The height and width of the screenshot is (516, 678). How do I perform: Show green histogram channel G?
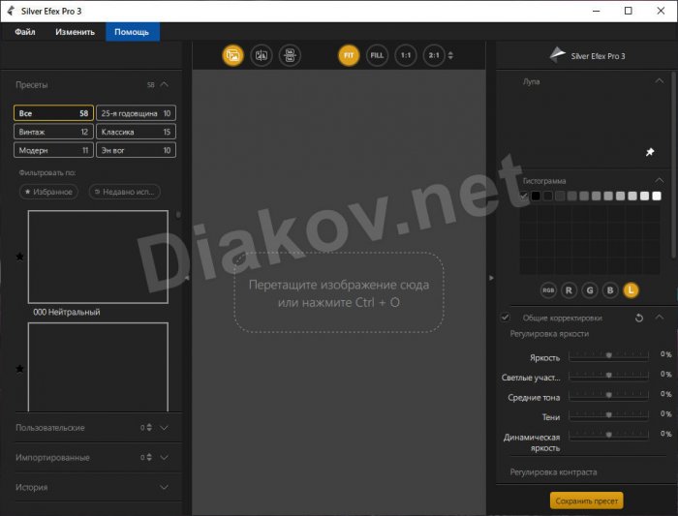click(x=590, y=290)
